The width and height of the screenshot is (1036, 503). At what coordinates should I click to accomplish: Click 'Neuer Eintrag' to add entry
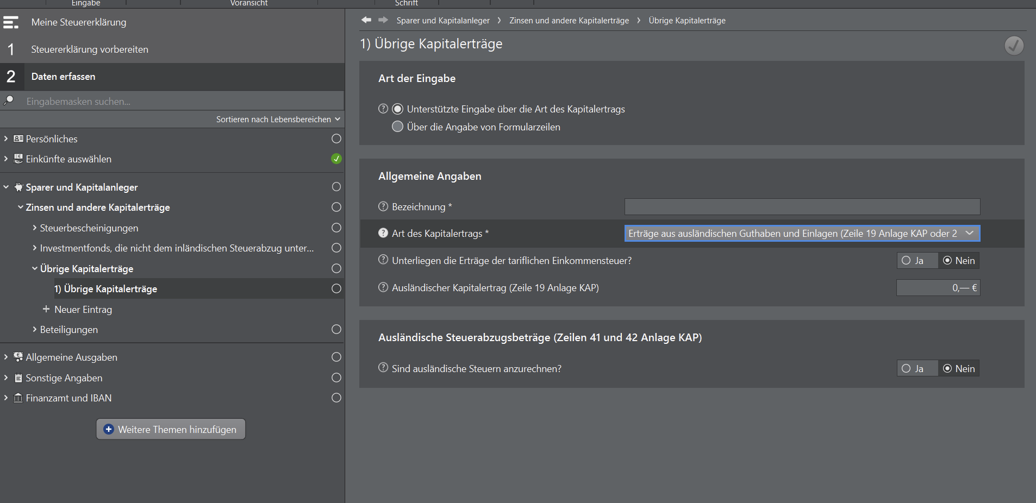pos(83,310)
